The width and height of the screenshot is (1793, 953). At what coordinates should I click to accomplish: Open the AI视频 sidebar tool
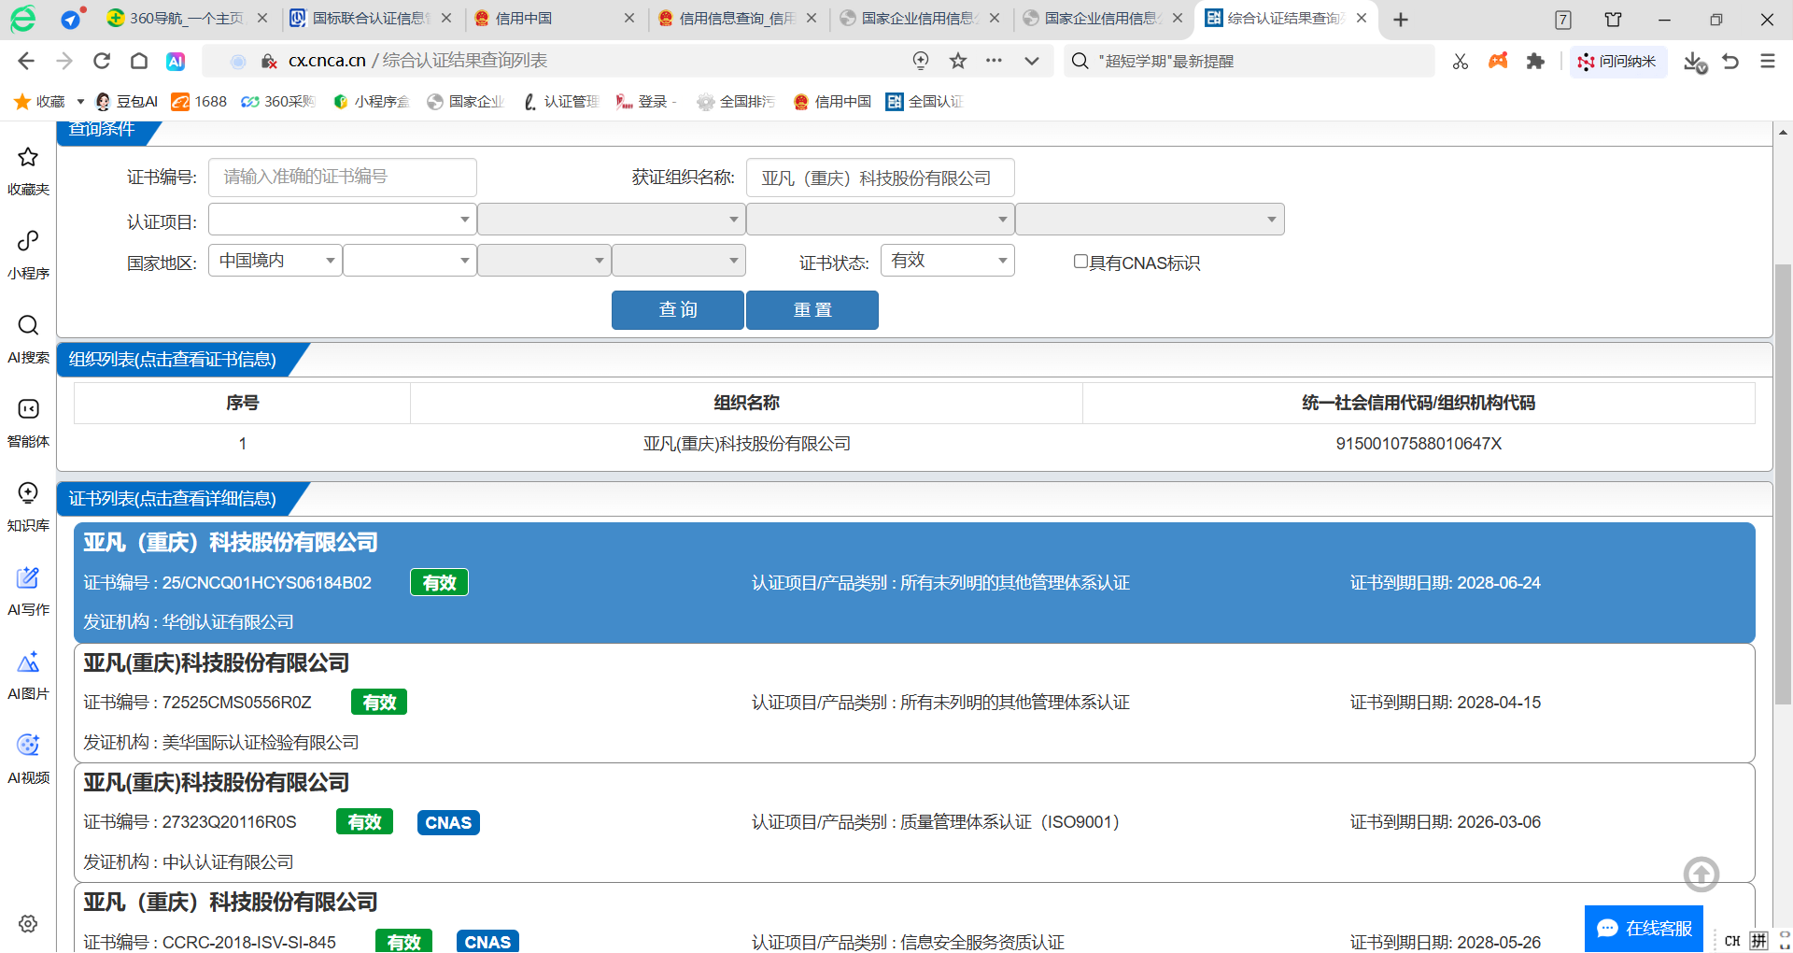[28, 757]
